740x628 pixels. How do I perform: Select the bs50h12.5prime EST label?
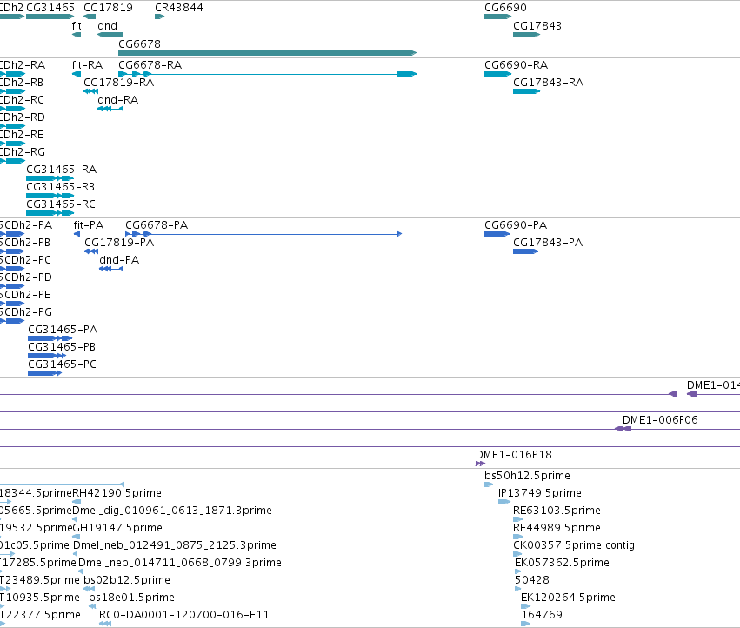coord(527,476)
